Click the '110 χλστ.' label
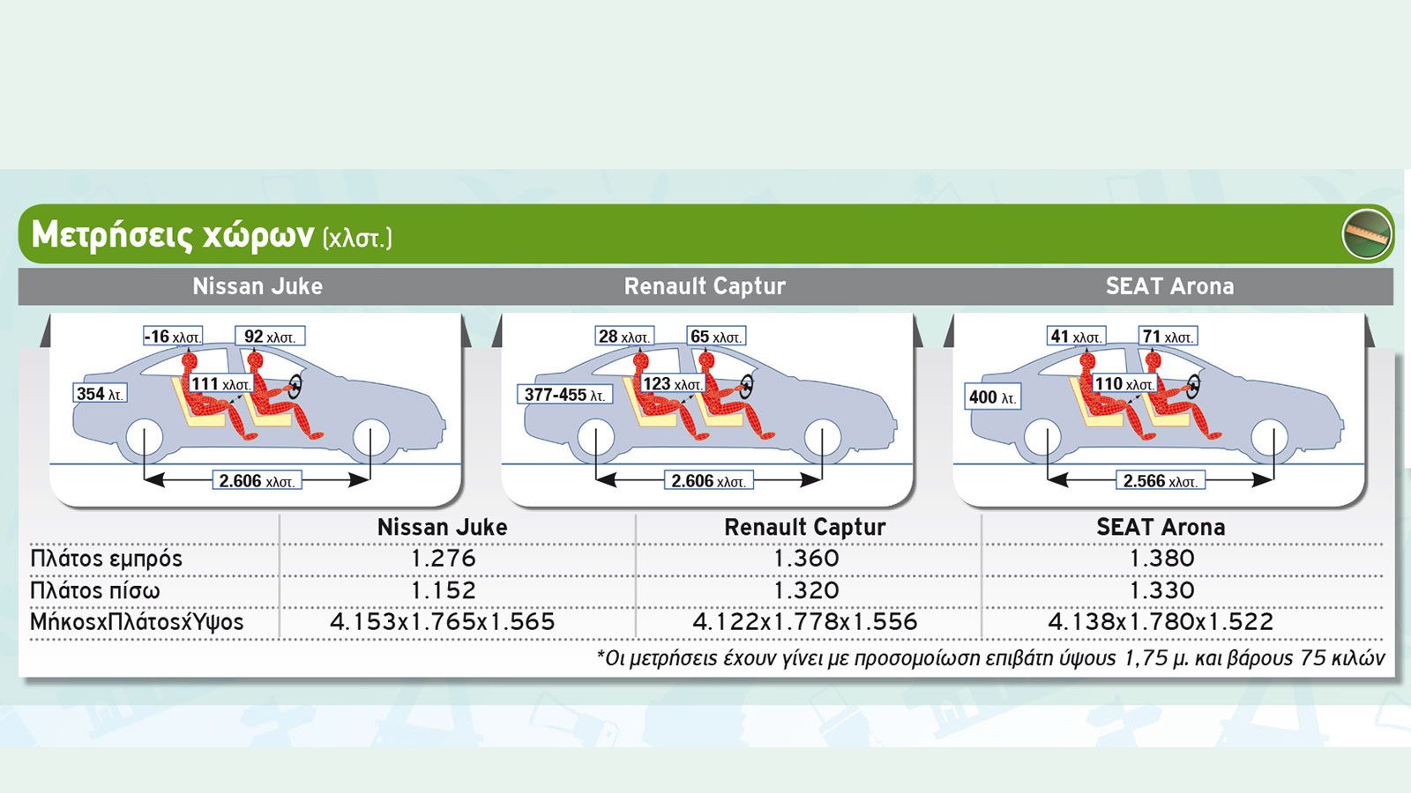 [1124, 384]
